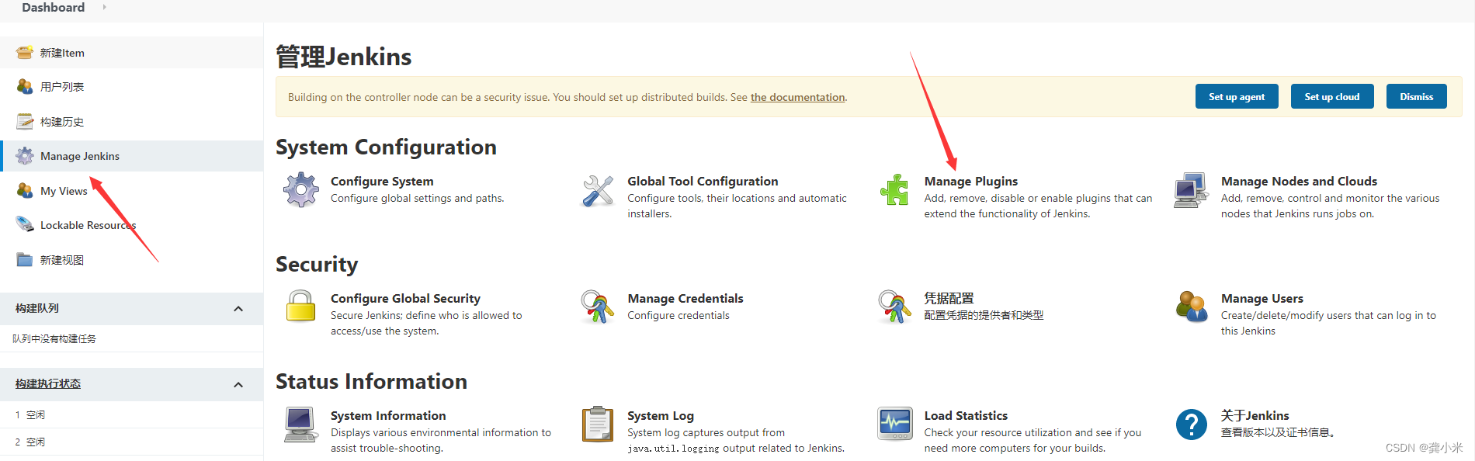Click the 凭据配置 keys icon
This screenshot has height=461, width=1475.
coord(894,307)
